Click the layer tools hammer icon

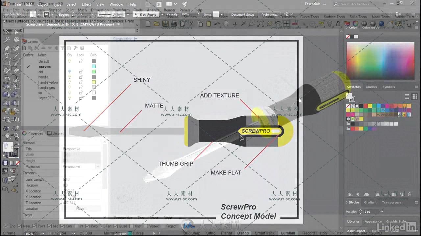76,48
